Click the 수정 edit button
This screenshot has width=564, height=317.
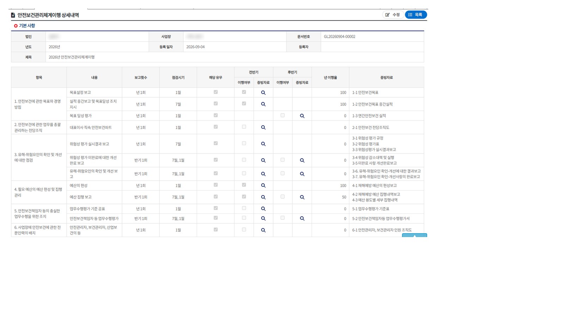click(x=393, y=15)
